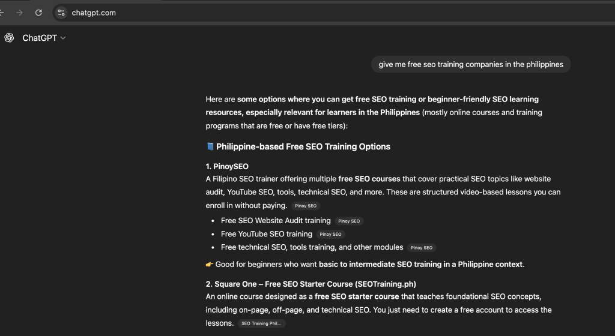Go back with the browser back arrow
The width and height of the screenshot is (615, 336).
tap(2, 13)
